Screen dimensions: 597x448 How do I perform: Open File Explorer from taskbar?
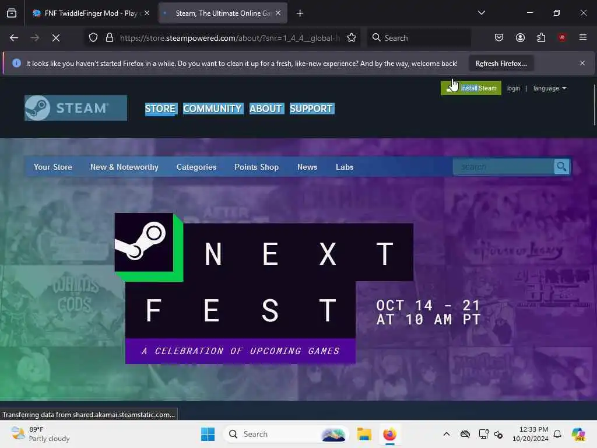tap(364, 434)
